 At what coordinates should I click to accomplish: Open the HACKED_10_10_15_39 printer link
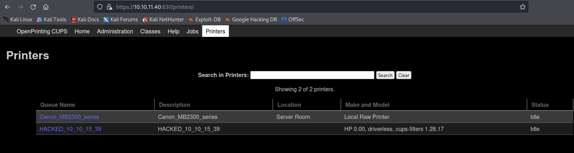coord(70,129)
